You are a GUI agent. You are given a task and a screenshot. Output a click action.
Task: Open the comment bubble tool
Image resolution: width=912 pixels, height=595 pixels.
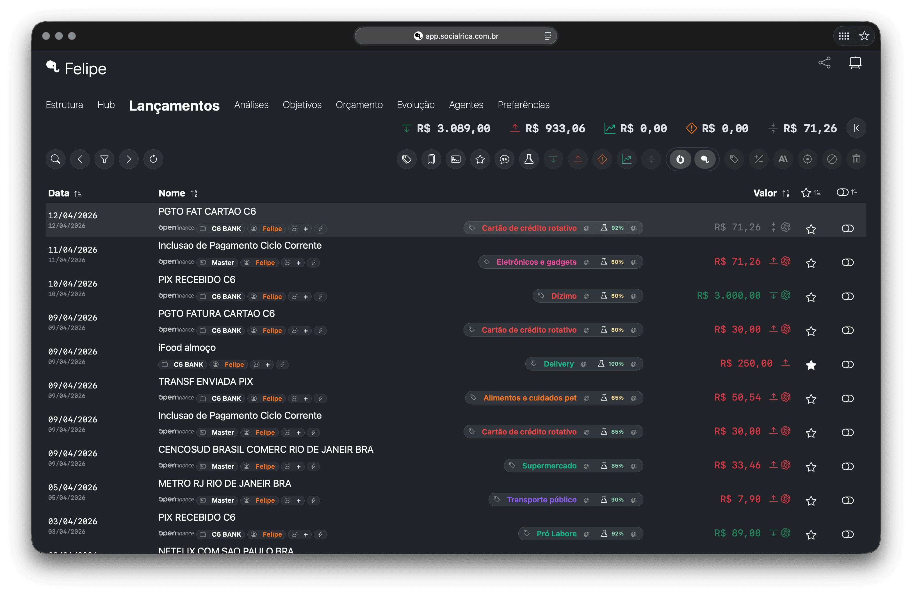coord(505,159)
